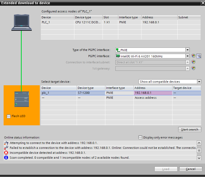Click the status list scroll down arrow

199,158
